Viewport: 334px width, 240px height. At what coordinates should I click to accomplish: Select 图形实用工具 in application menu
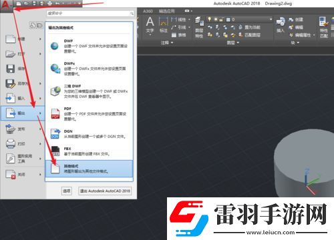point(22,159)
